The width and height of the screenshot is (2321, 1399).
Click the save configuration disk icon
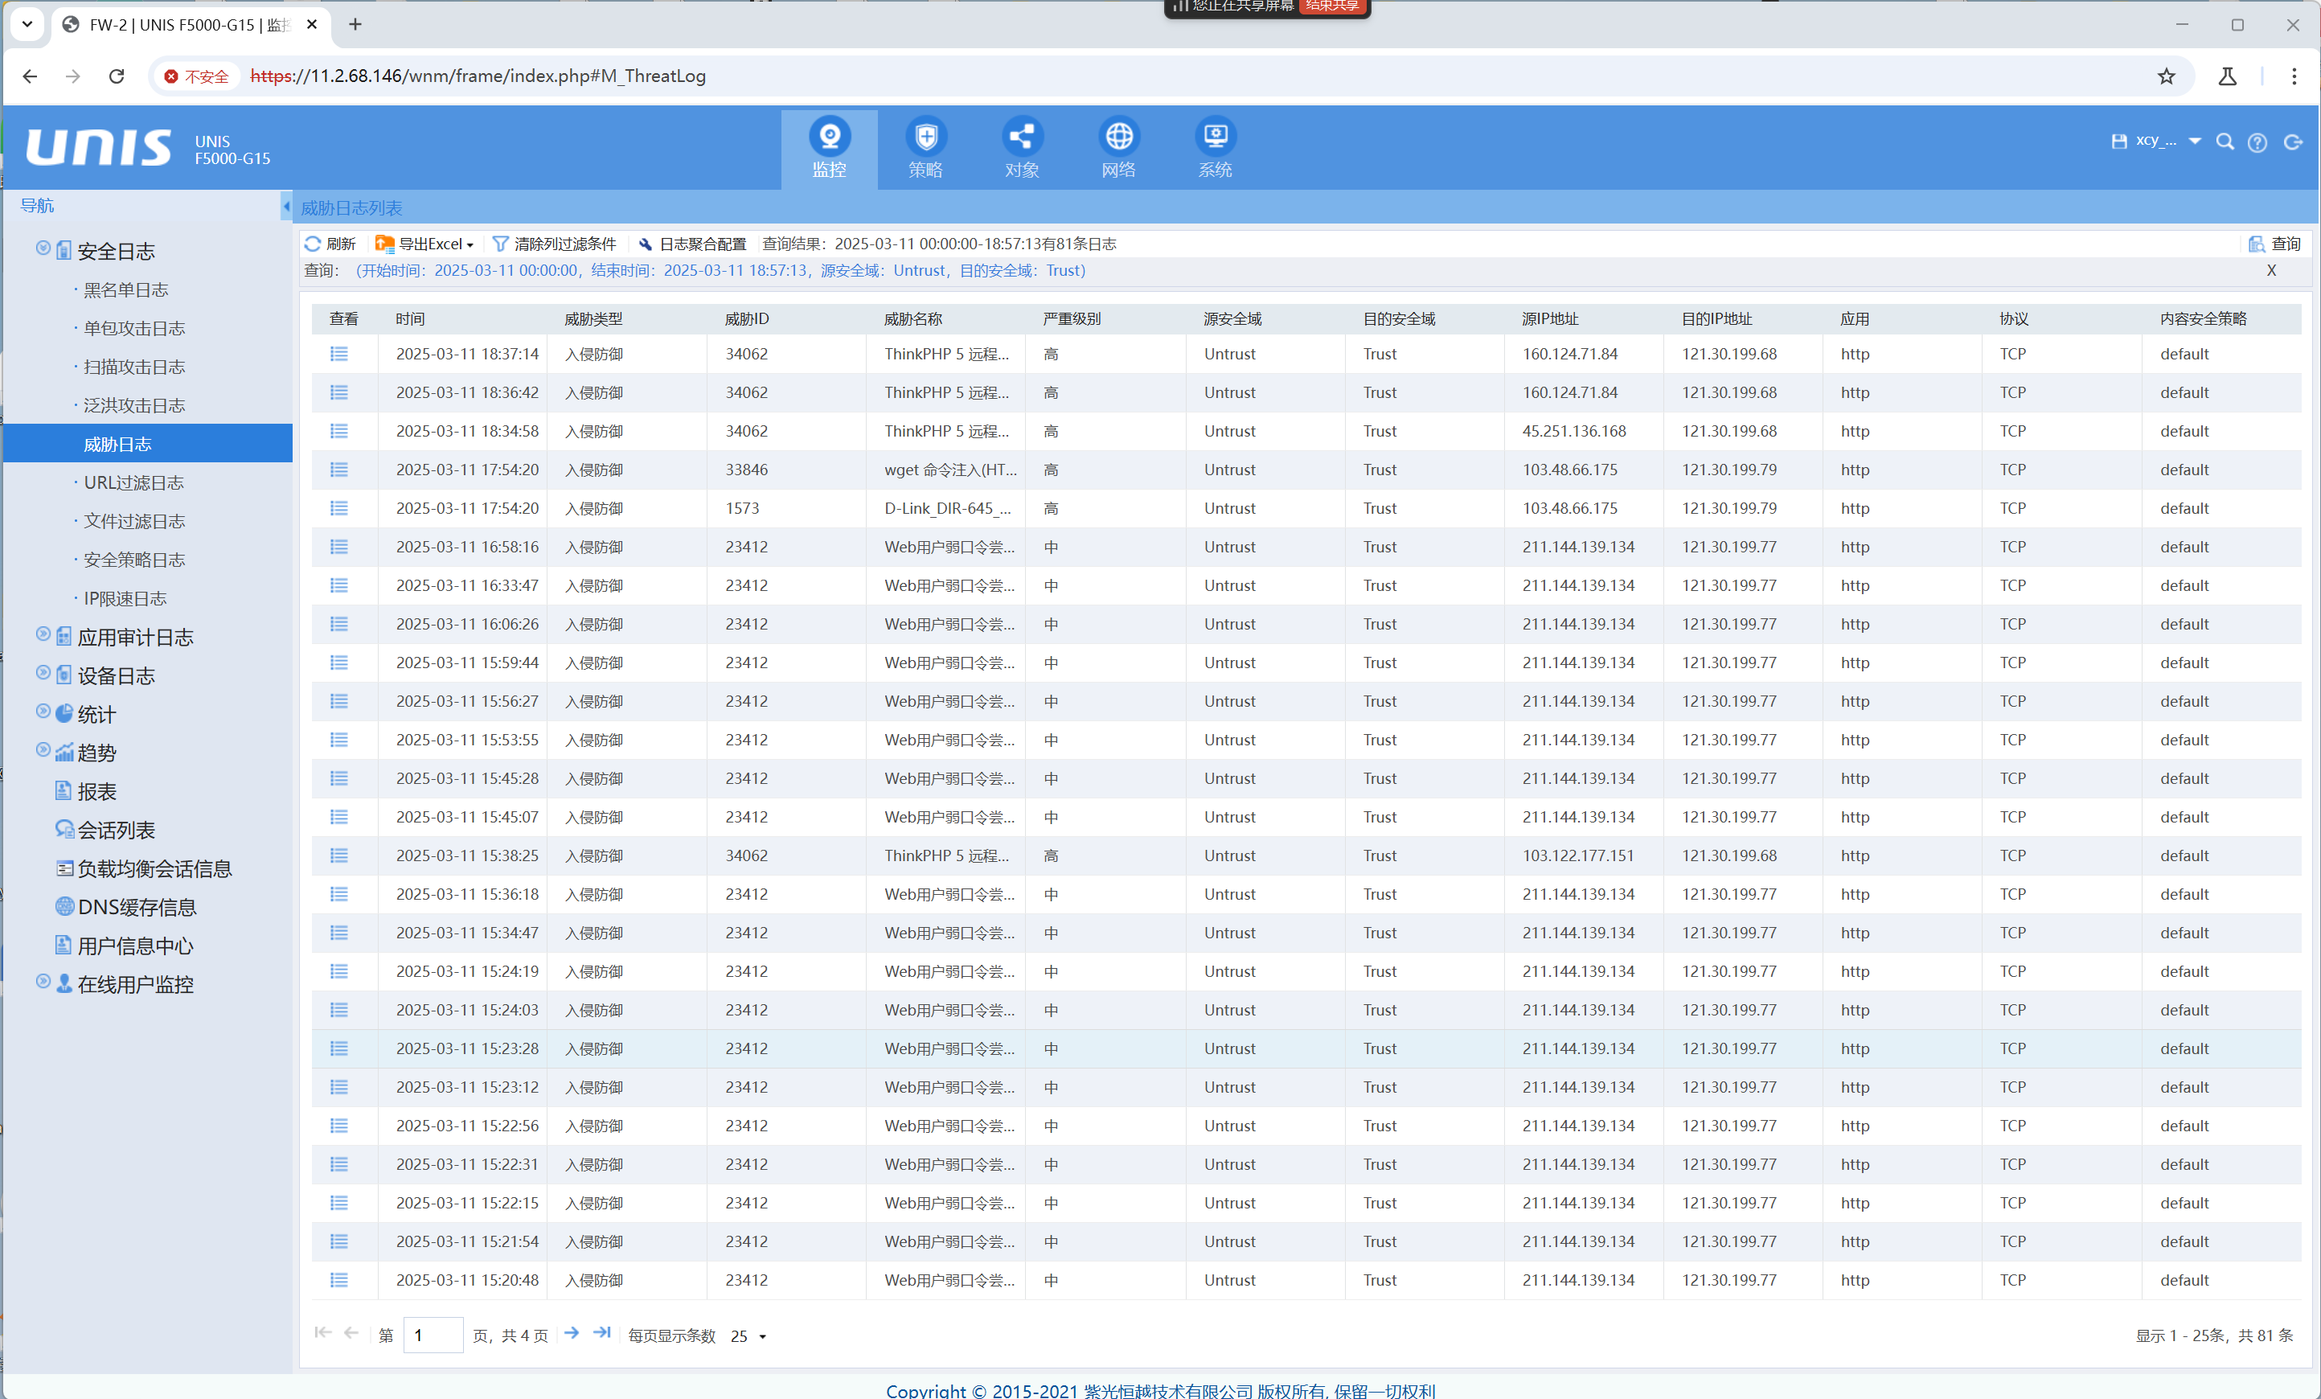(2118, 142)
